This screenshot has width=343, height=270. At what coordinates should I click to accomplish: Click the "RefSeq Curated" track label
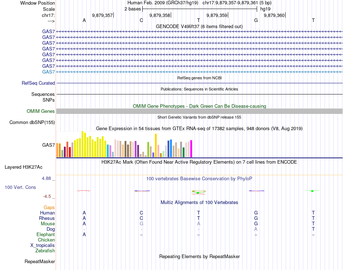click(x=38, y=83)
